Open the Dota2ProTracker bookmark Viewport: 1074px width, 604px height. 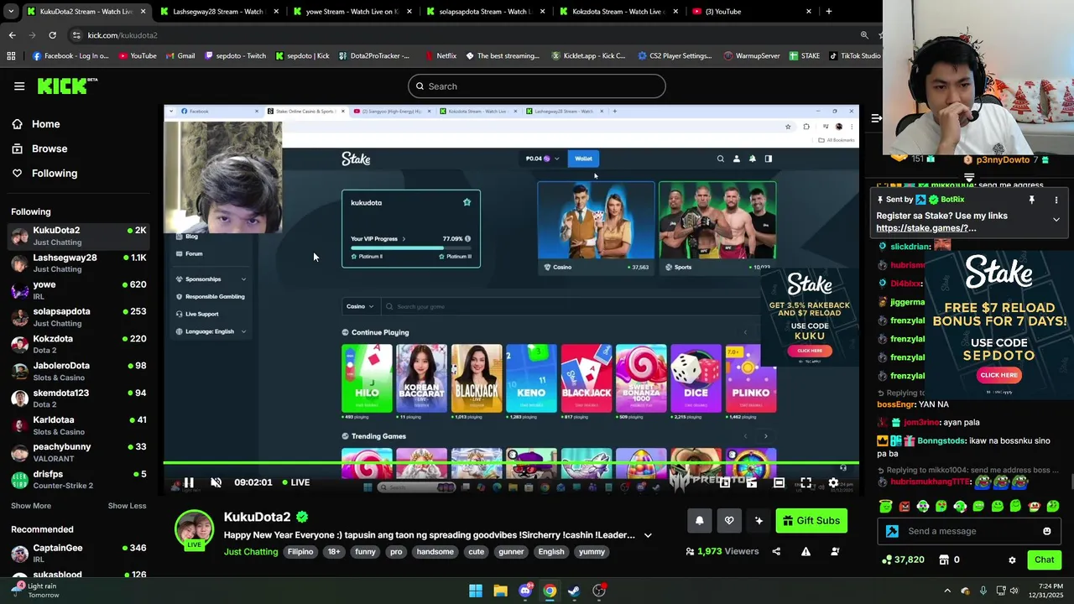tap(373, 56)
